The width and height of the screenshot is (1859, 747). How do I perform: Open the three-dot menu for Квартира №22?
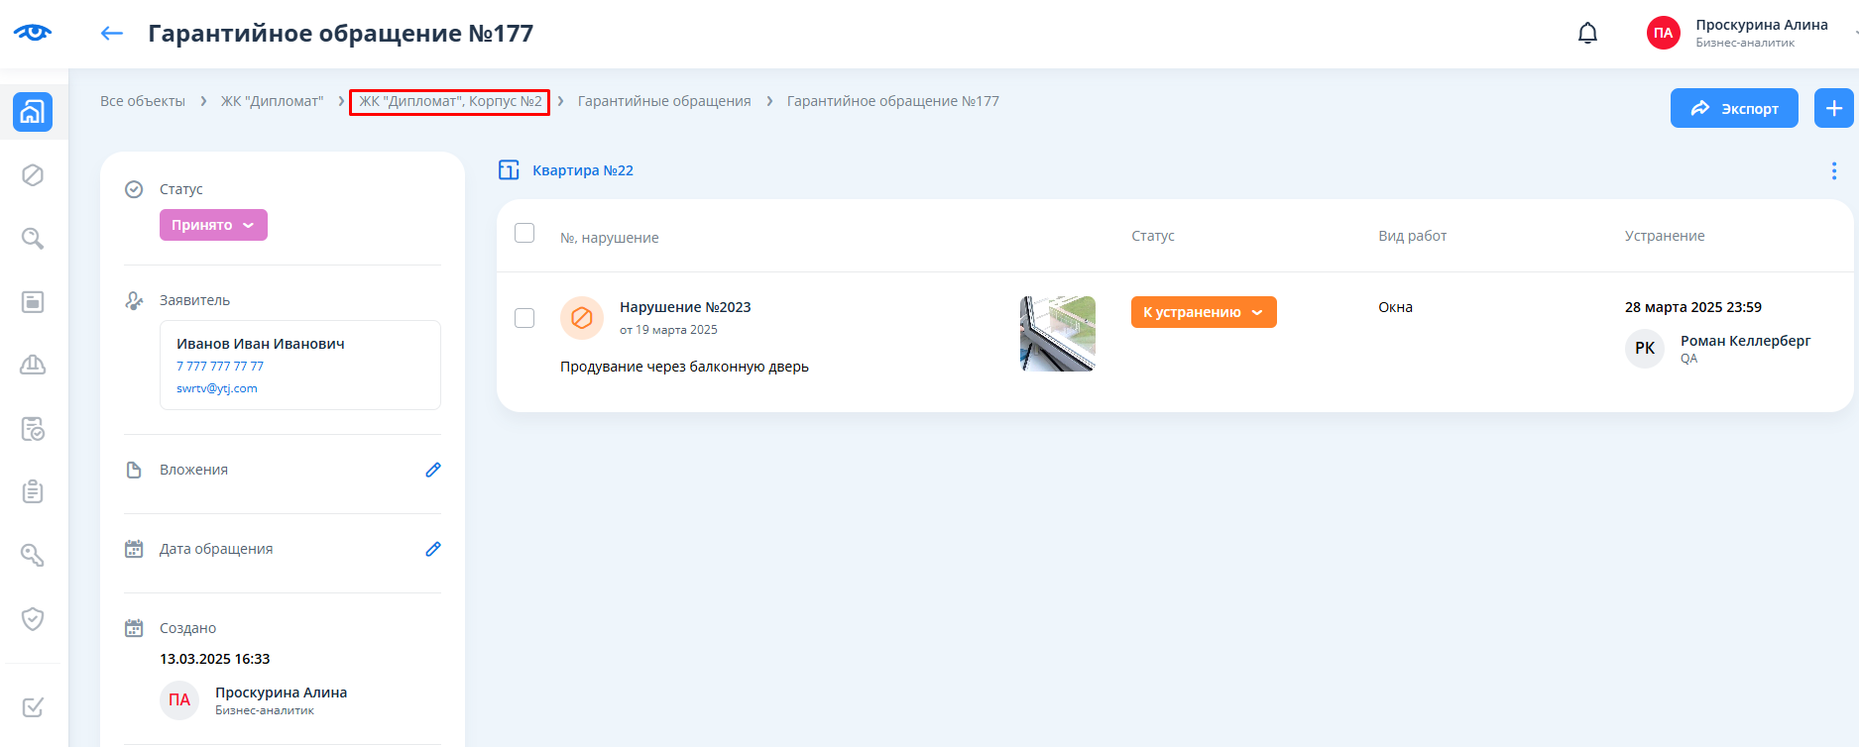(1833, 171)
